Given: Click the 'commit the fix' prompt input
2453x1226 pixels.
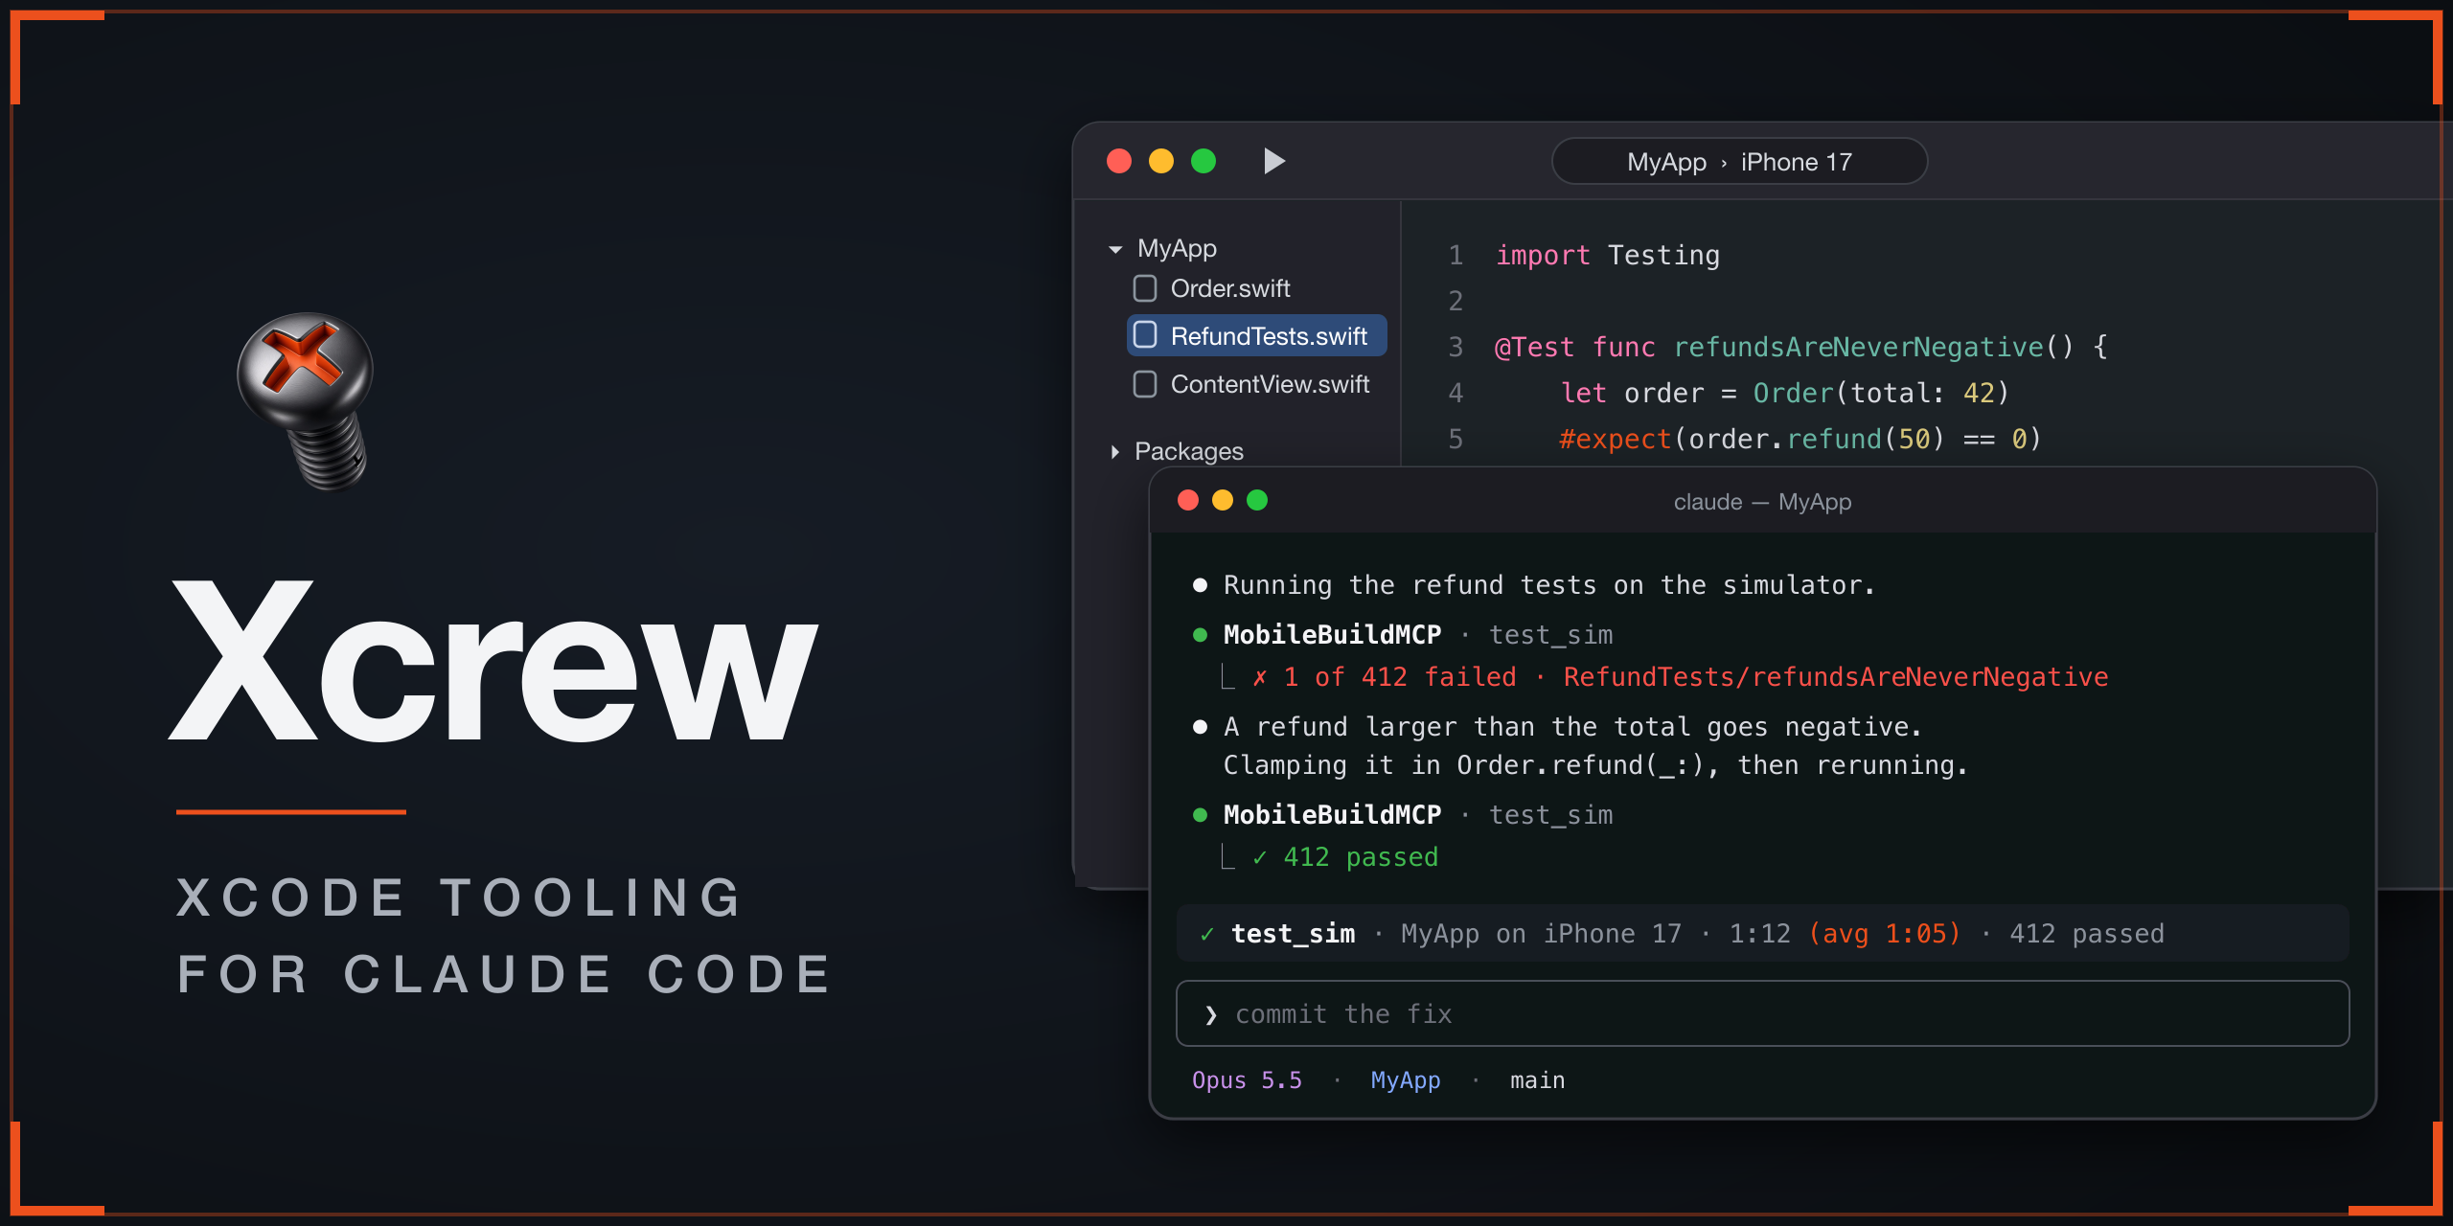Looking at the screenshot, I should point(1762,1013).
